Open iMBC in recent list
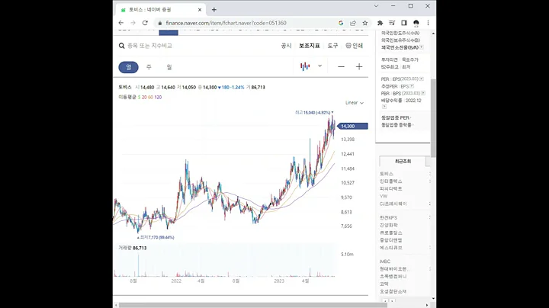The image size is (549, 308). (x=385, y=261)
